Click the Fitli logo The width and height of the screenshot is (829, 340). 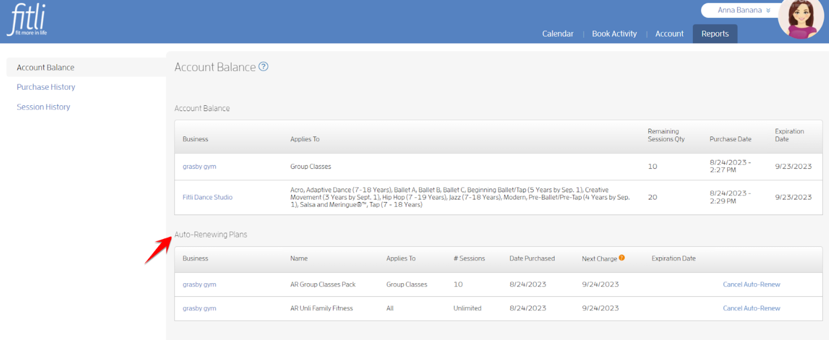click(x=27, y=20)
